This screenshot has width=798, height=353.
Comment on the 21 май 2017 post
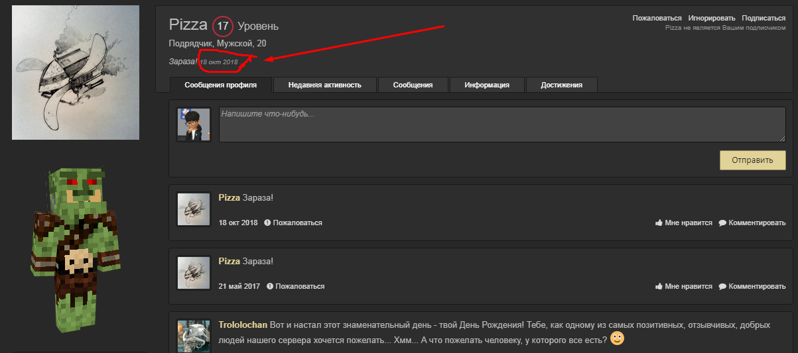pyautogui.click(x=752, y=287)
